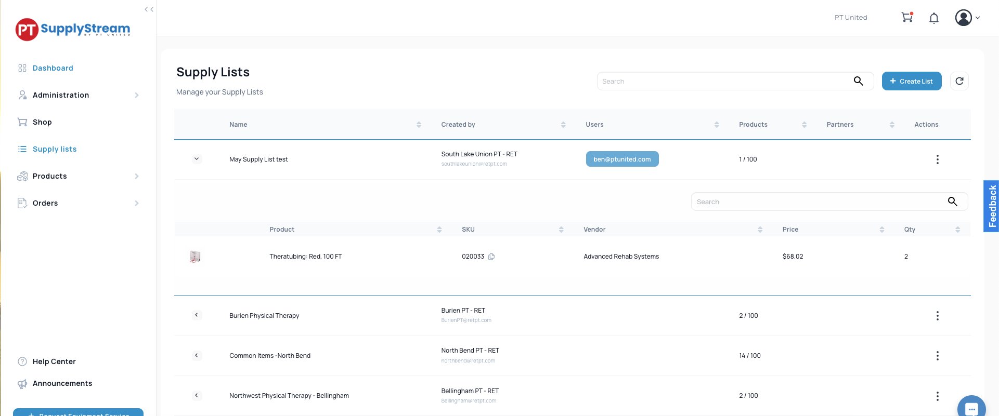Expand the Administration menu
Image resolution: width=999 pixels, height=416 pixels.
click(79, 95)
